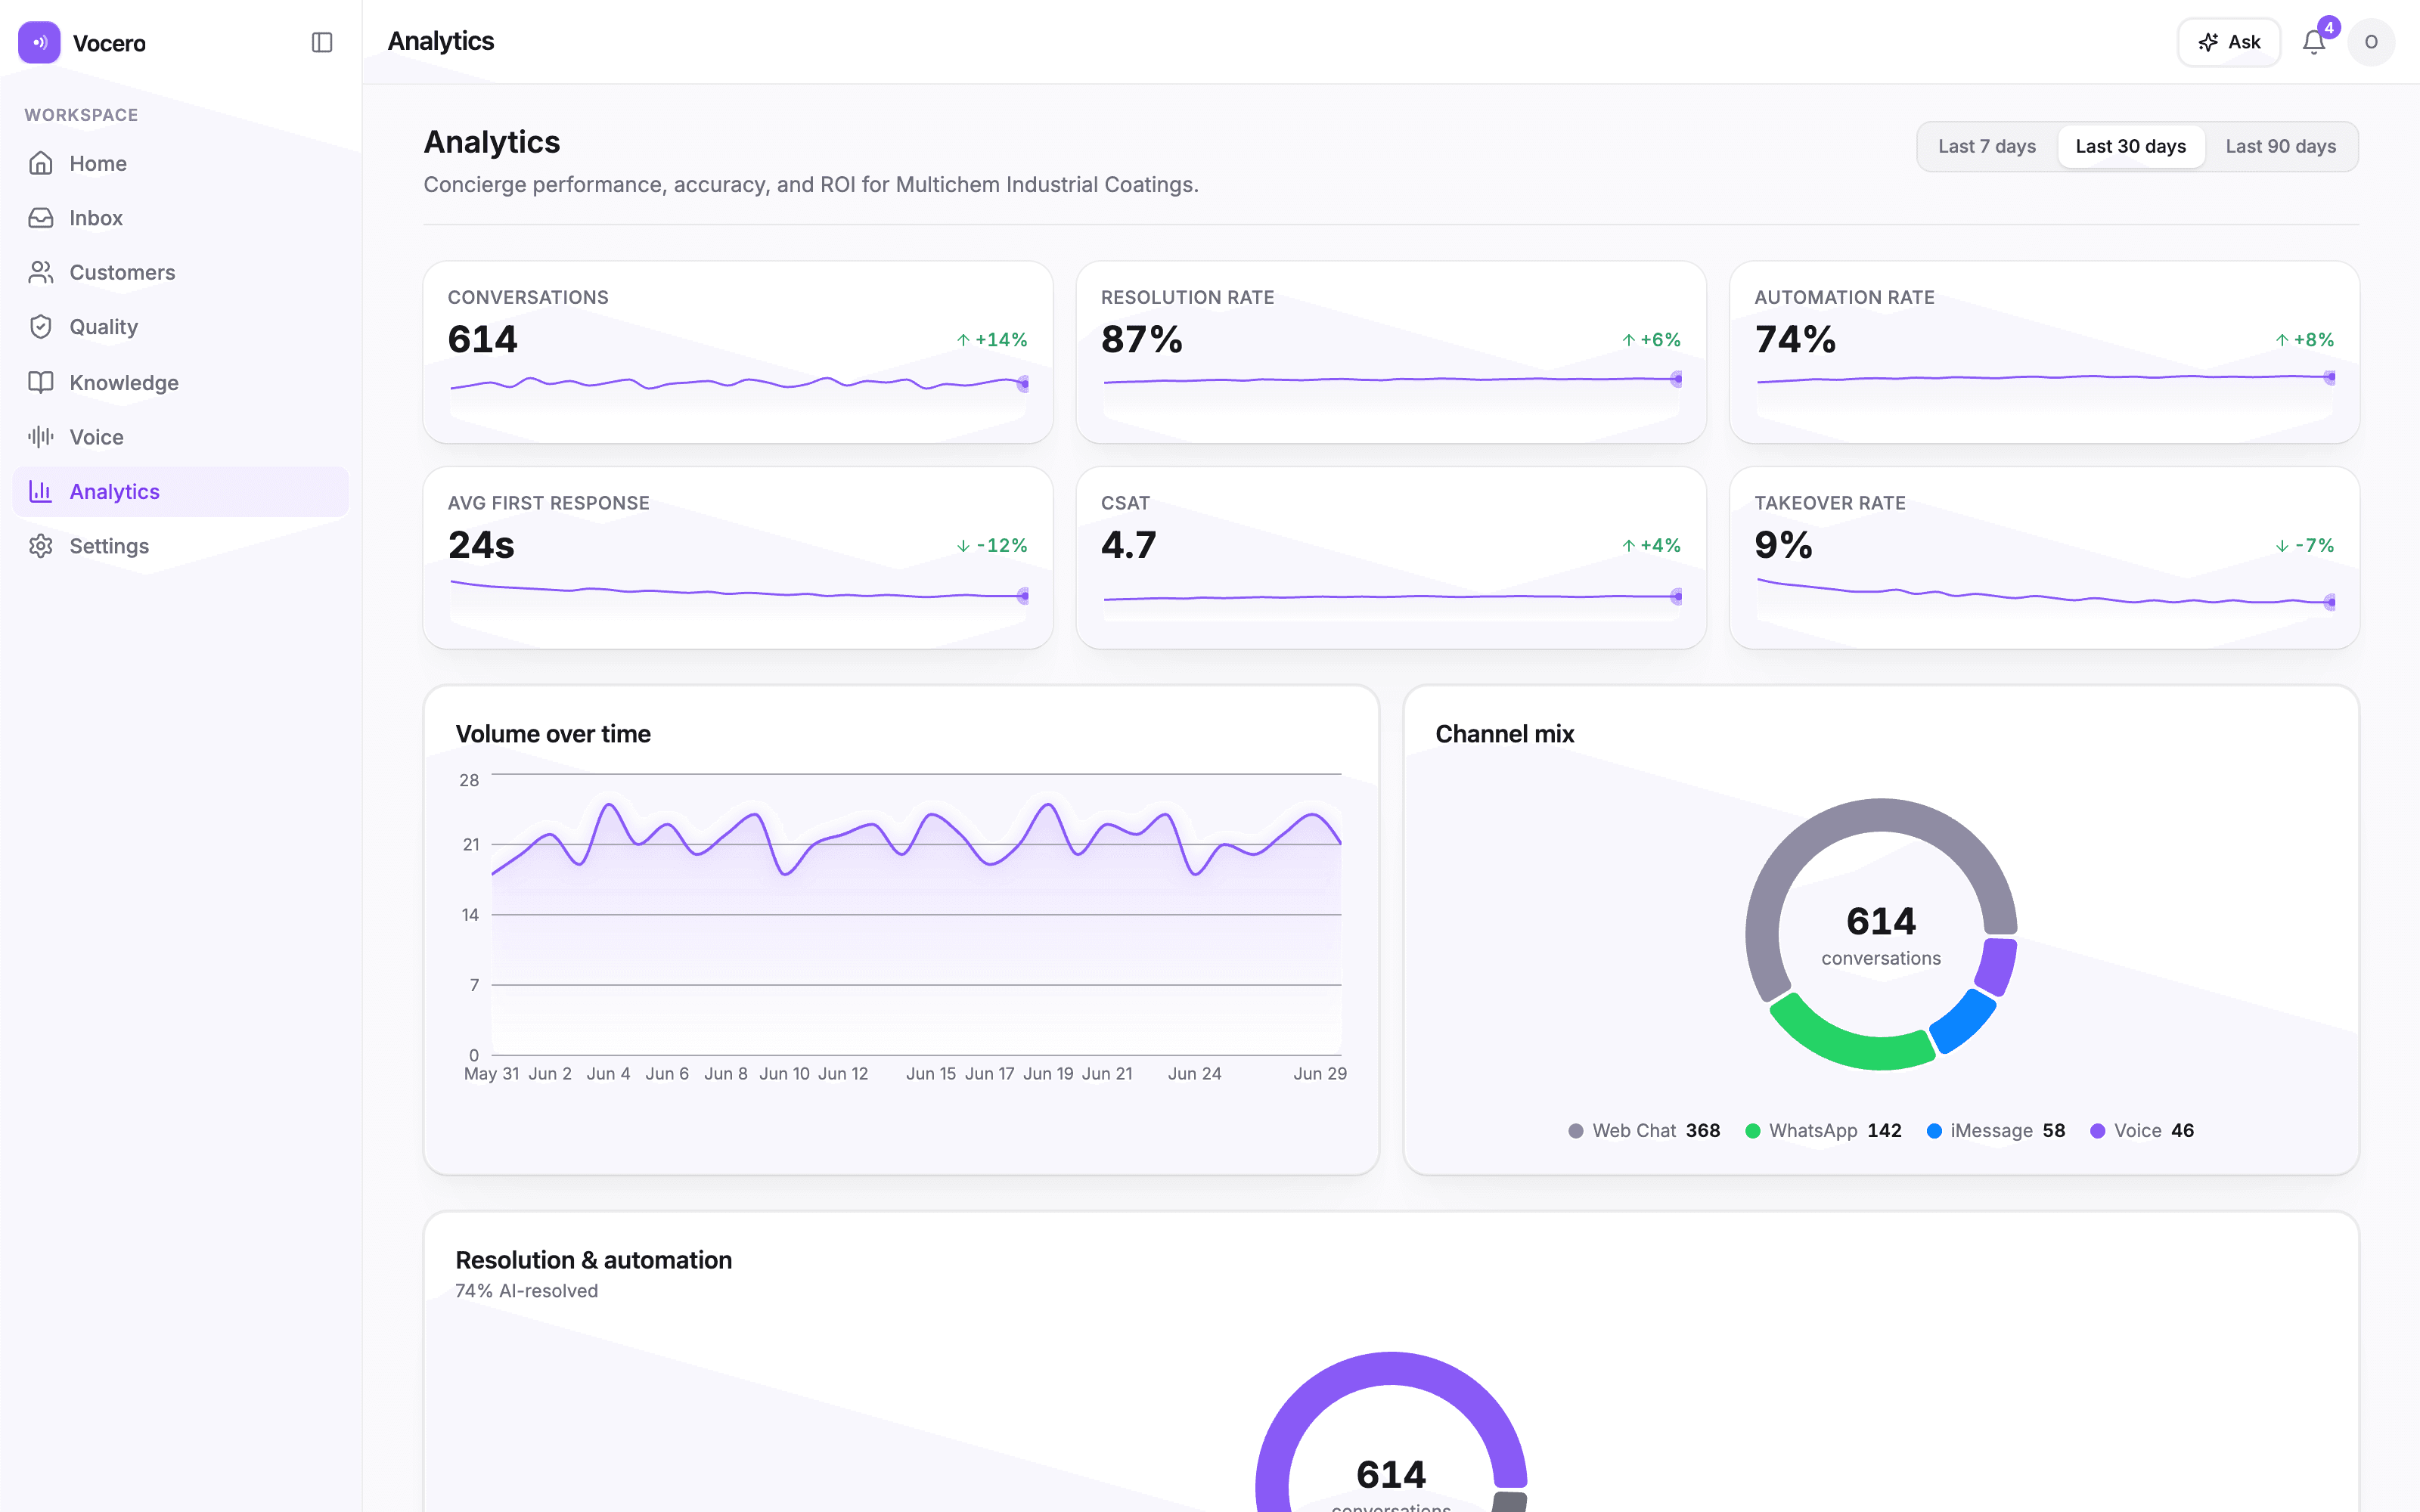Open the user avatar menu

click(2371, 42)
